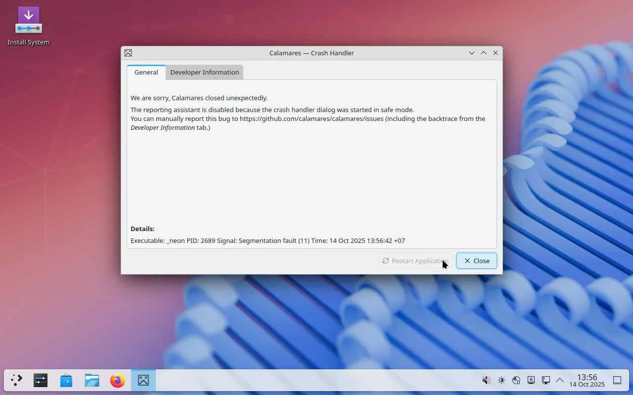
Task: Switch to the Developer Information tab
Action: pos(205,72)
